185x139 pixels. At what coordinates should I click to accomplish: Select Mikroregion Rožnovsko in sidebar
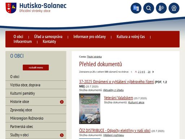point(36,118)
